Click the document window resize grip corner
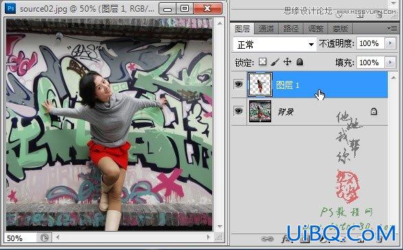Image resolution: width=403 pixels, height=250 pixels. tap(219, 238)
